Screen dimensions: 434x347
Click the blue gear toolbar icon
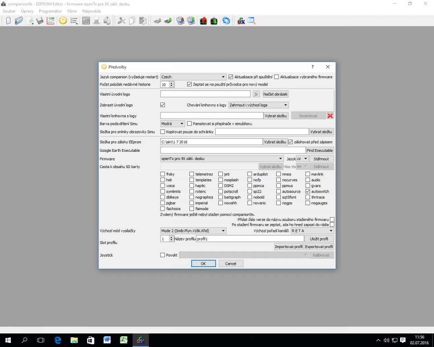click(226, 21)
